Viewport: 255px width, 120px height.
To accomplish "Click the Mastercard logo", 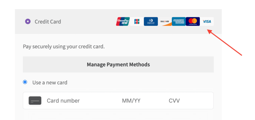I will point(193,22).
